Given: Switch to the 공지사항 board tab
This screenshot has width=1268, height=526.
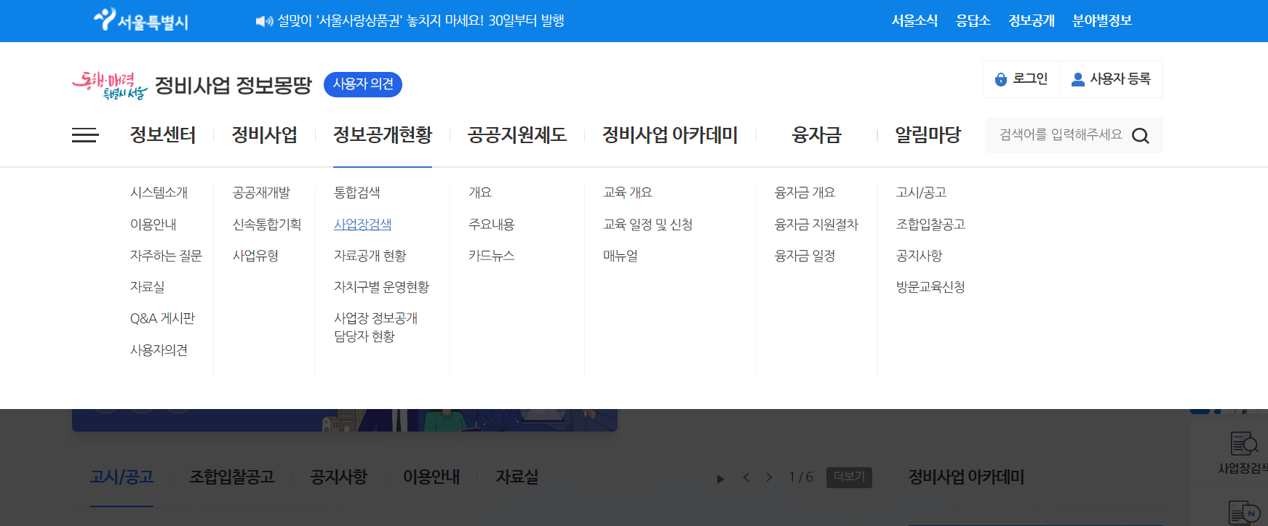Looking at the screenshot, I should tap(339, 477).
